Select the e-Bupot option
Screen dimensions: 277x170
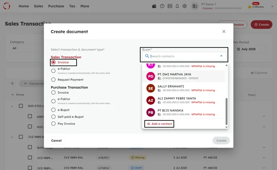coord(54,110)
